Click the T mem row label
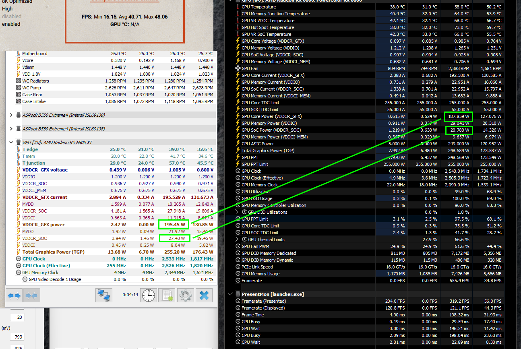 pyautogui.click(x=29, y=156)
